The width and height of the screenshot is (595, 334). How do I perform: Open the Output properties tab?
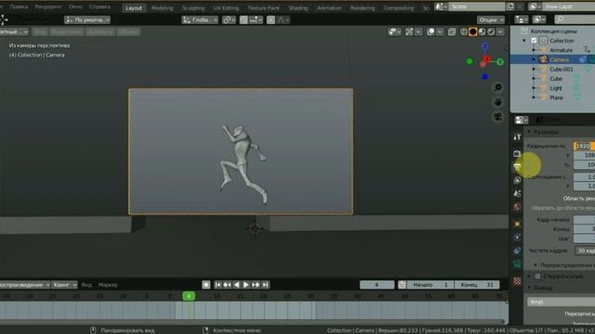(x=517, y=167)
